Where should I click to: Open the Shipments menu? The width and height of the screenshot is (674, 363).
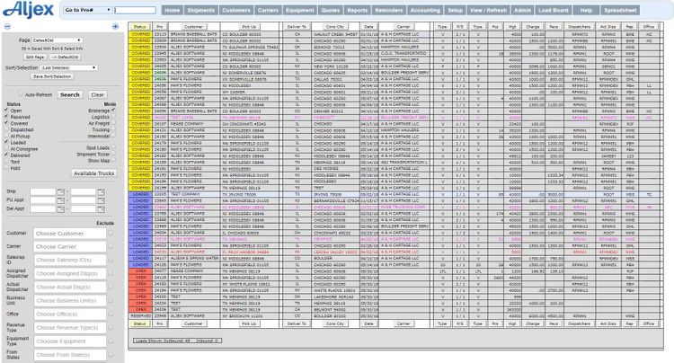pos(200,10)
